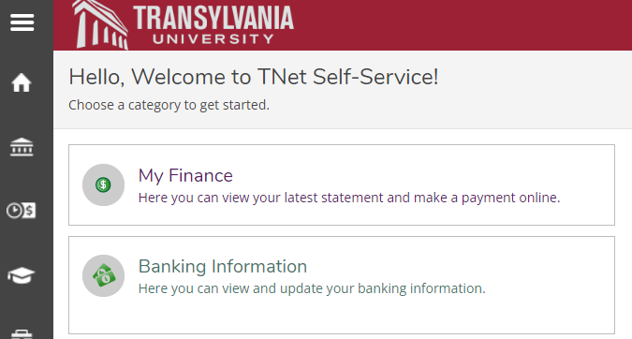The height and width of the screenshot is (339, 632).
Task: Select the My Finance category card
Action: tap(342, 184)
